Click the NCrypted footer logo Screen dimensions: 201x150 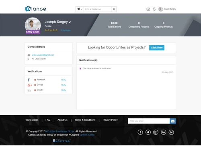point(62,141)
